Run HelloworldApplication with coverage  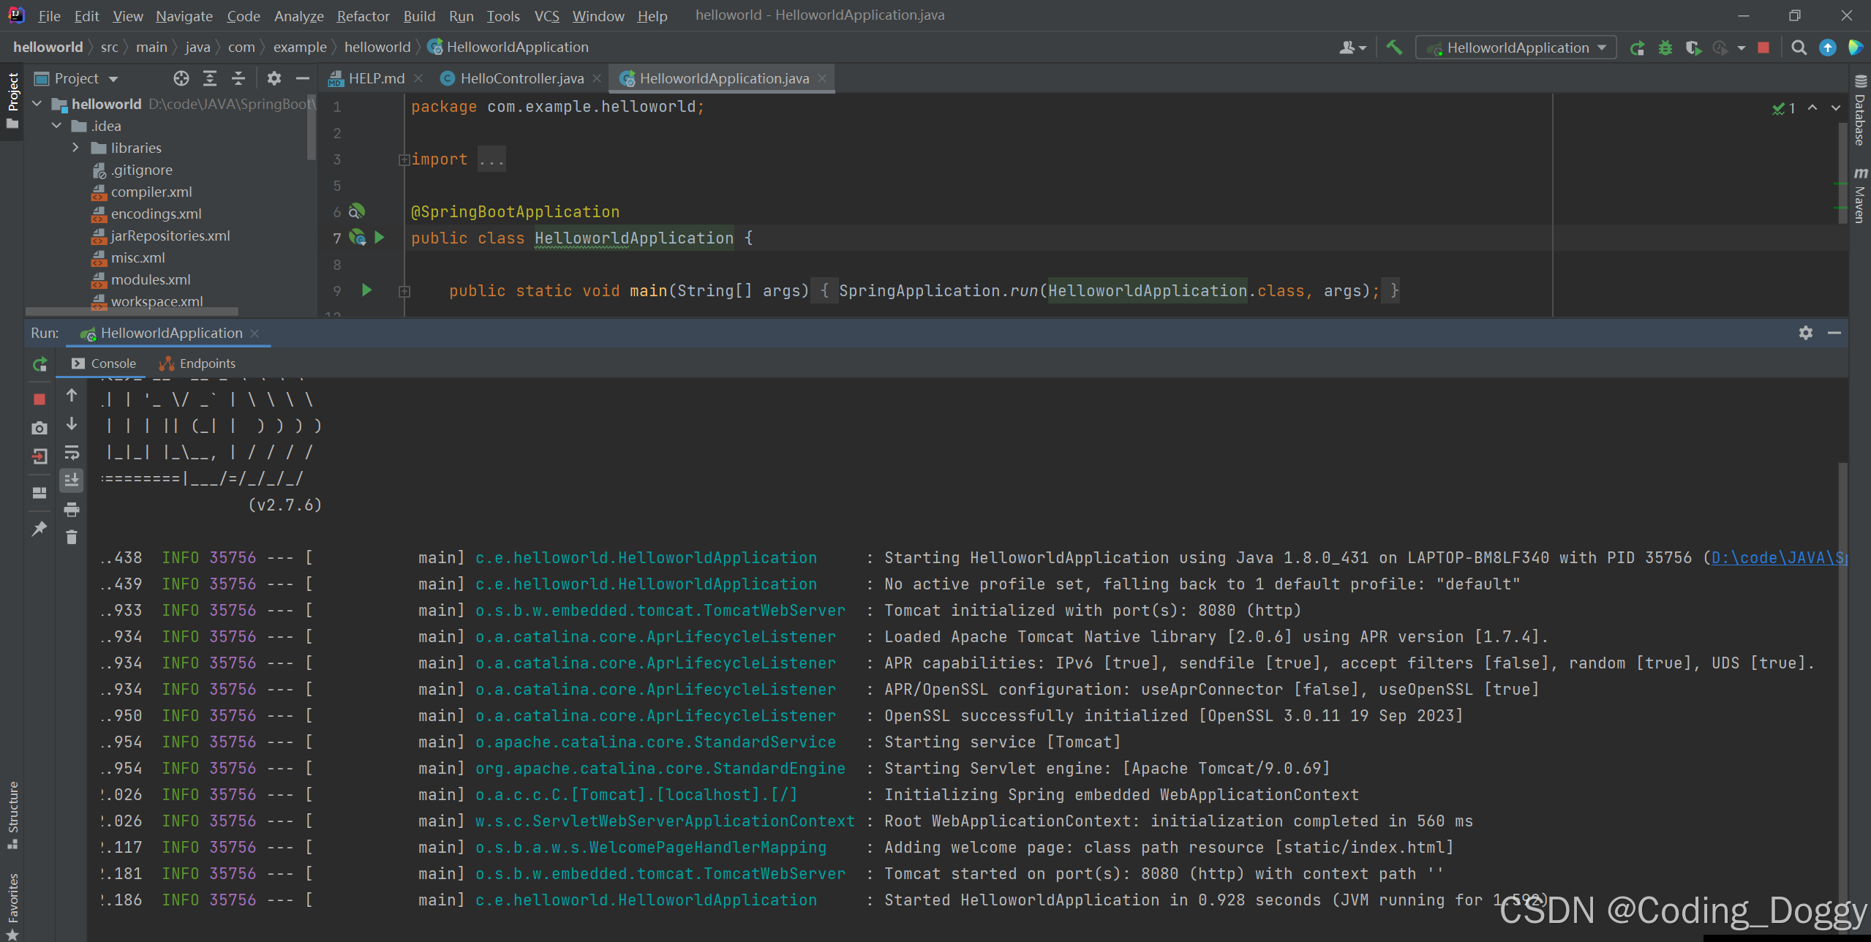[1694, 47]
